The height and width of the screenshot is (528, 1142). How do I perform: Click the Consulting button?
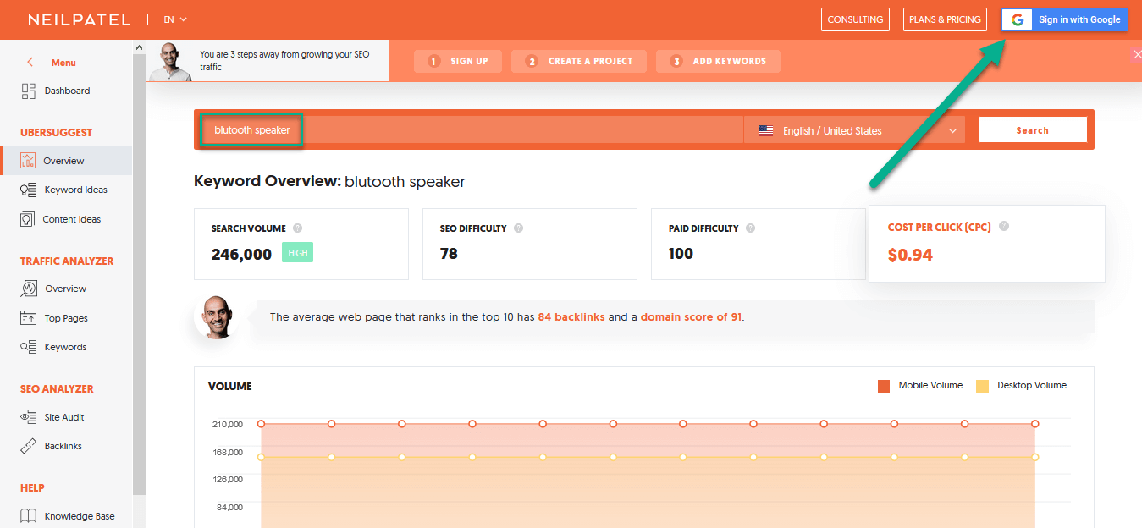click(855, 19)
